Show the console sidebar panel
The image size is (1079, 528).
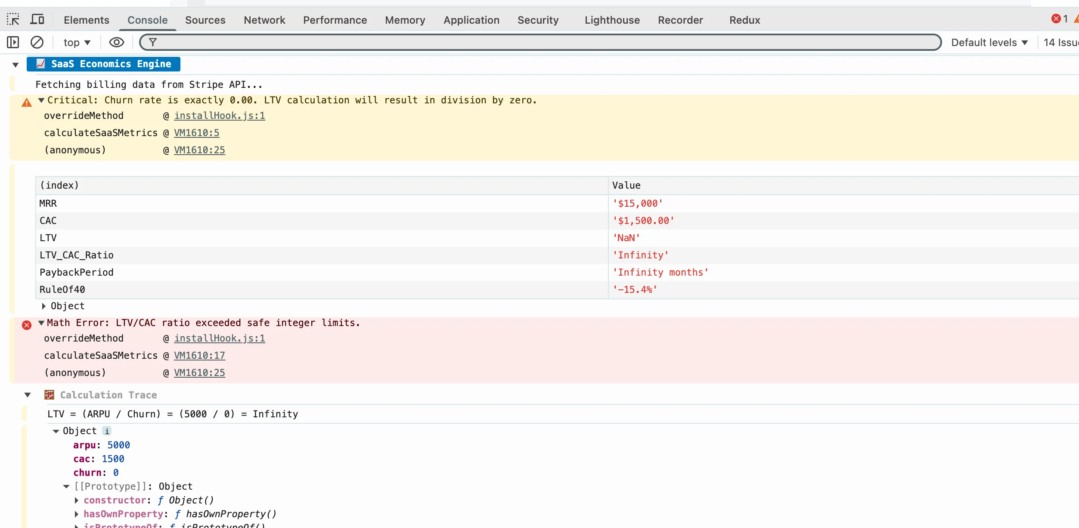point(13,42)
